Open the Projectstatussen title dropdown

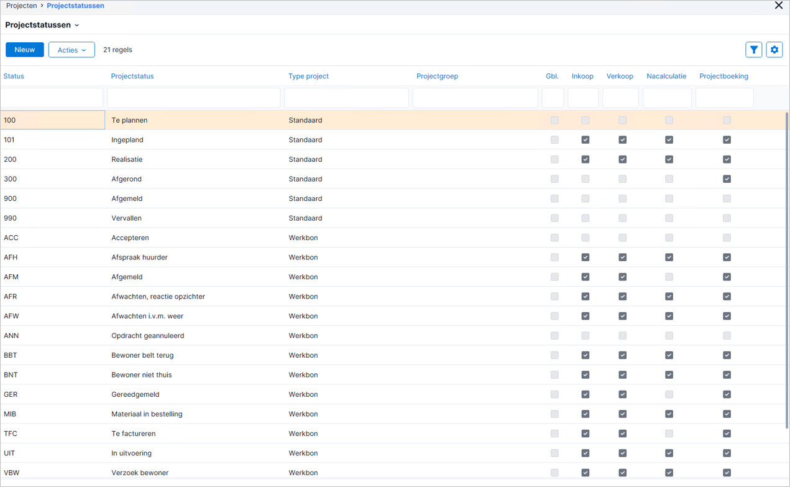coord(42,25)
